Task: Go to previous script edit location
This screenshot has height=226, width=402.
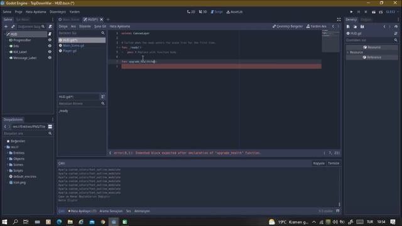Action: tap(333, 26)
